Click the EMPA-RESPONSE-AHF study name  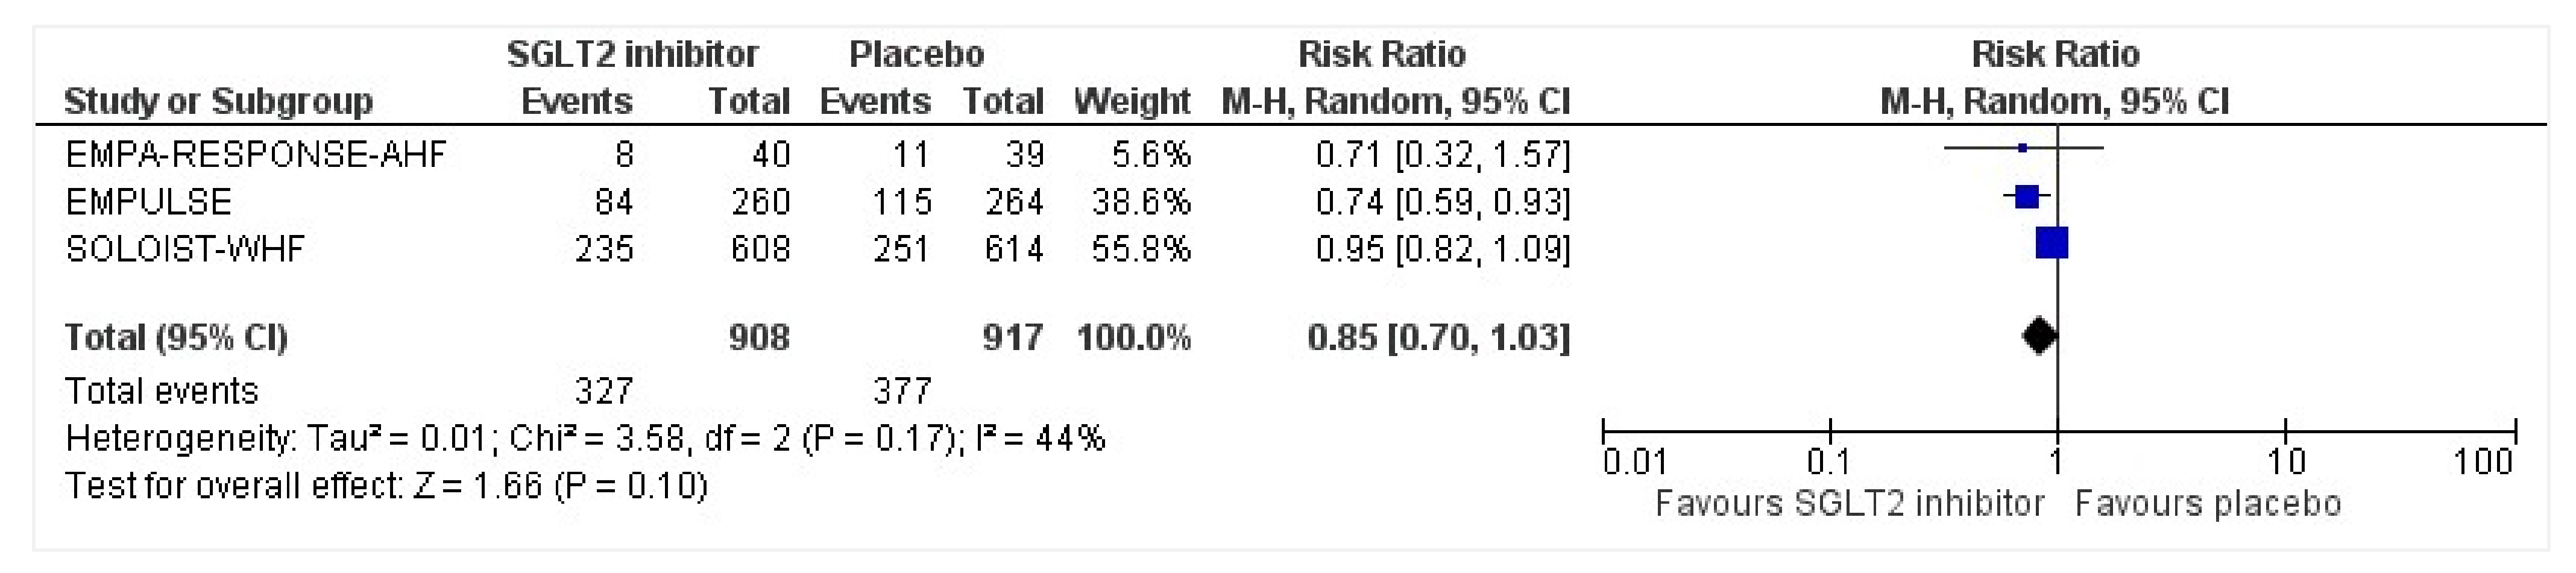tap(255, 154)
